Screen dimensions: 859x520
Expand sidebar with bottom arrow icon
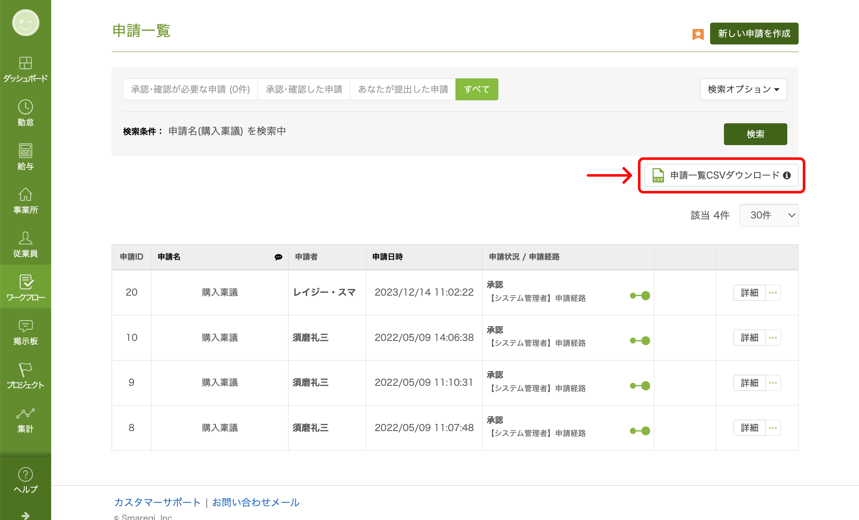pos(26,515)
